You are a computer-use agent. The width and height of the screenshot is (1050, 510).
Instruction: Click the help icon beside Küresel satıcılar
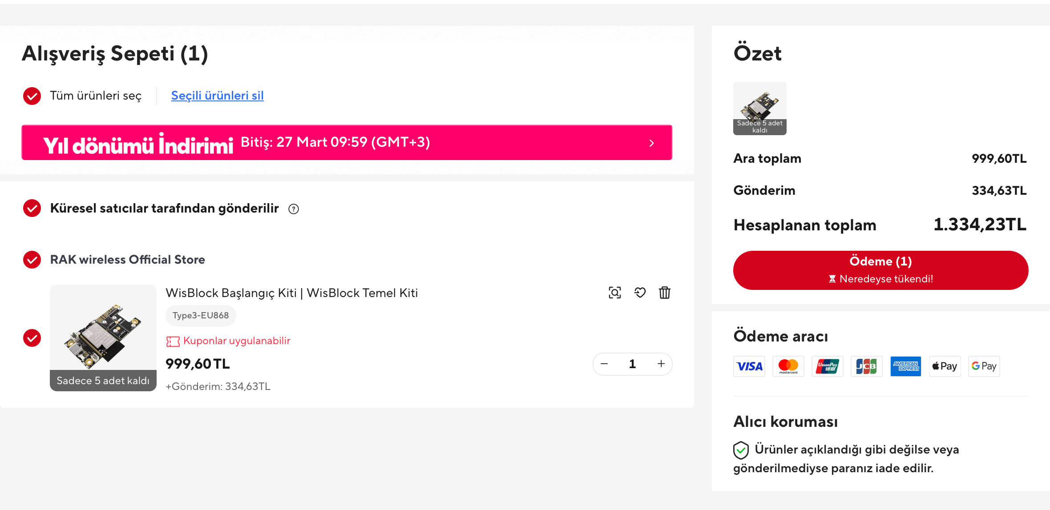tap(294, 209)
